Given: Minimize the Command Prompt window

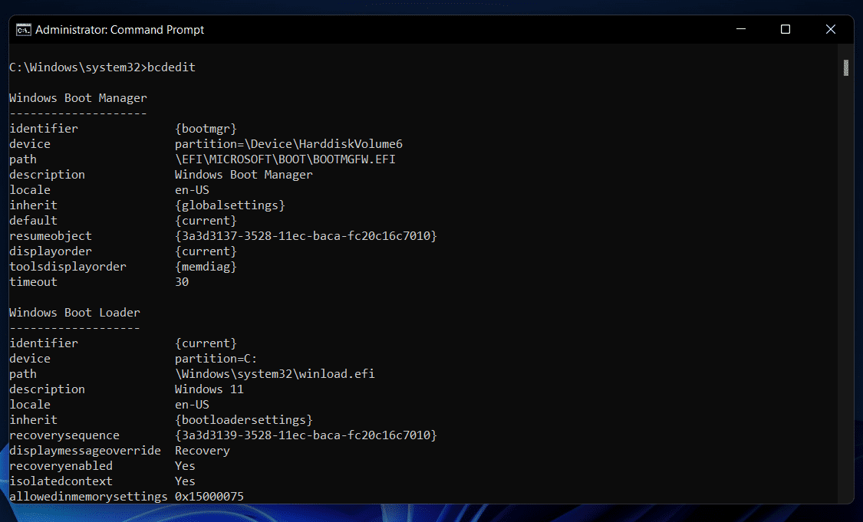Looking at the screenshot, I should (x=740, y=30).
